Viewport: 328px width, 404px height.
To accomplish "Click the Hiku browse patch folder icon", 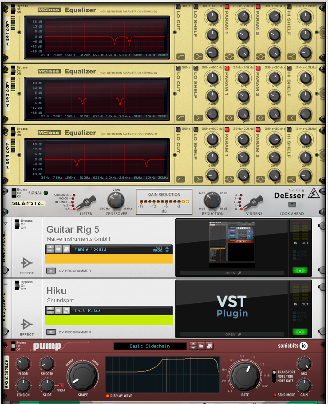I will click(59, 311).
